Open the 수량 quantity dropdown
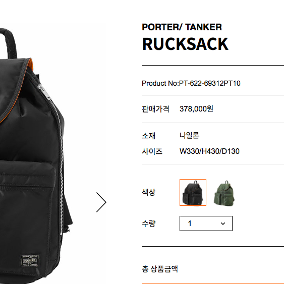This screenshot has height=284, width=284. click(206, 223)
